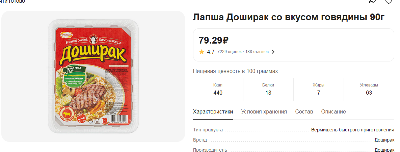
Task: Click the Жиры 7 nutrition cell
Action: (x=319, y=89)
